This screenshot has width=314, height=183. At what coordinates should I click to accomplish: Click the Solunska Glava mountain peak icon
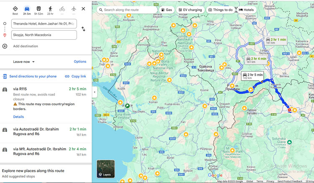click(289, 142)
